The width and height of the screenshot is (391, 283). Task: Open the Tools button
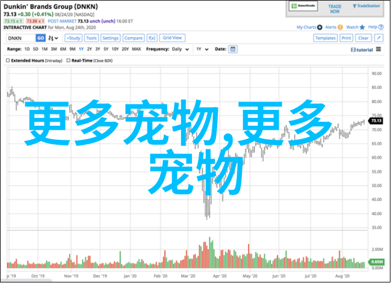91,38
